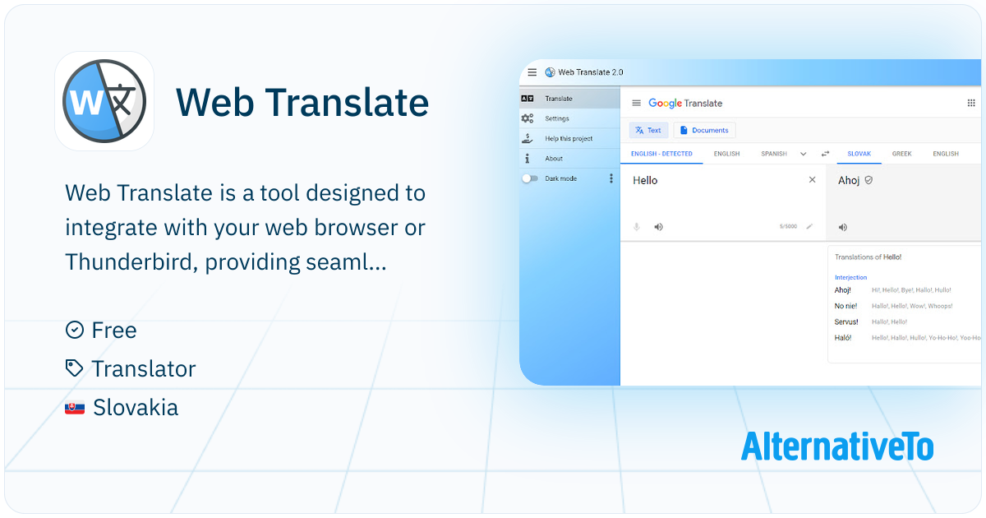The height and width of the screenshot is (518, 986).
Task: Click the Documents button
Action: (704, 130)
